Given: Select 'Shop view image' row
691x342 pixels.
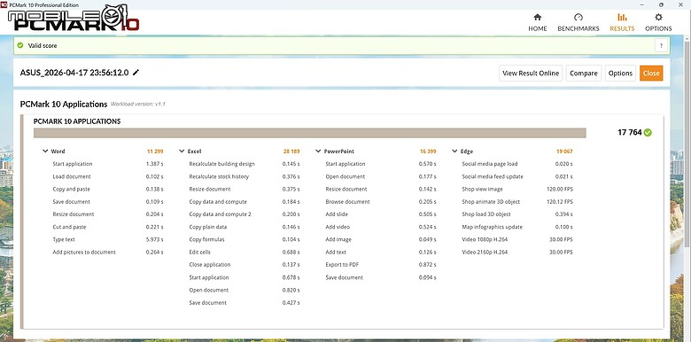Looking at the screenshot, I should [517, 189].
